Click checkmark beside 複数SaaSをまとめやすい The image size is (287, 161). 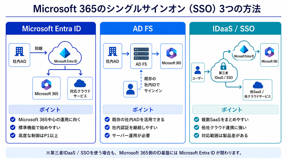coord(196,120)
